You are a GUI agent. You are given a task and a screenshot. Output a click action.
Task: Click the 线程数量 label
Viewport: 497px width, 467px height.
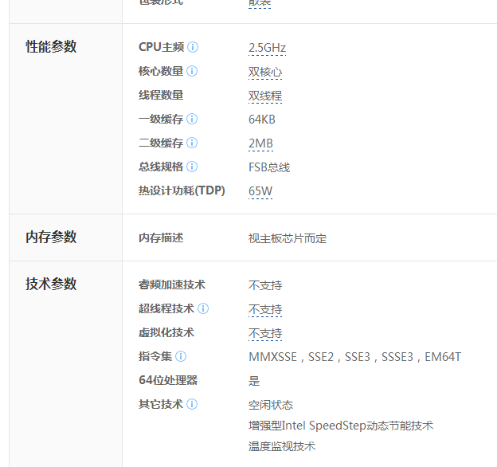[x=161, y=95]
